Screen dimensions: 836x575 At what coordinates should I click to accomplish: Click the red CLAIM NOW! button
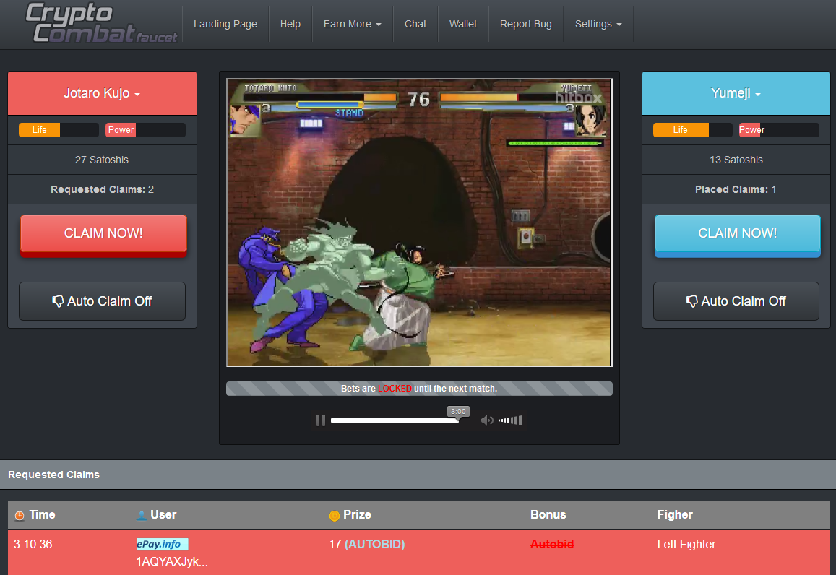tap(103, 235)
